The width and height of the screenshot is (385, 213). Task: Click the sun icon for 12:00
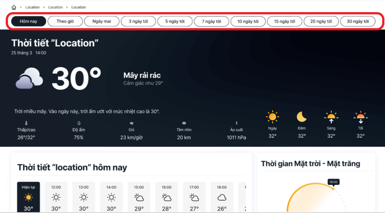click(56, 197)
